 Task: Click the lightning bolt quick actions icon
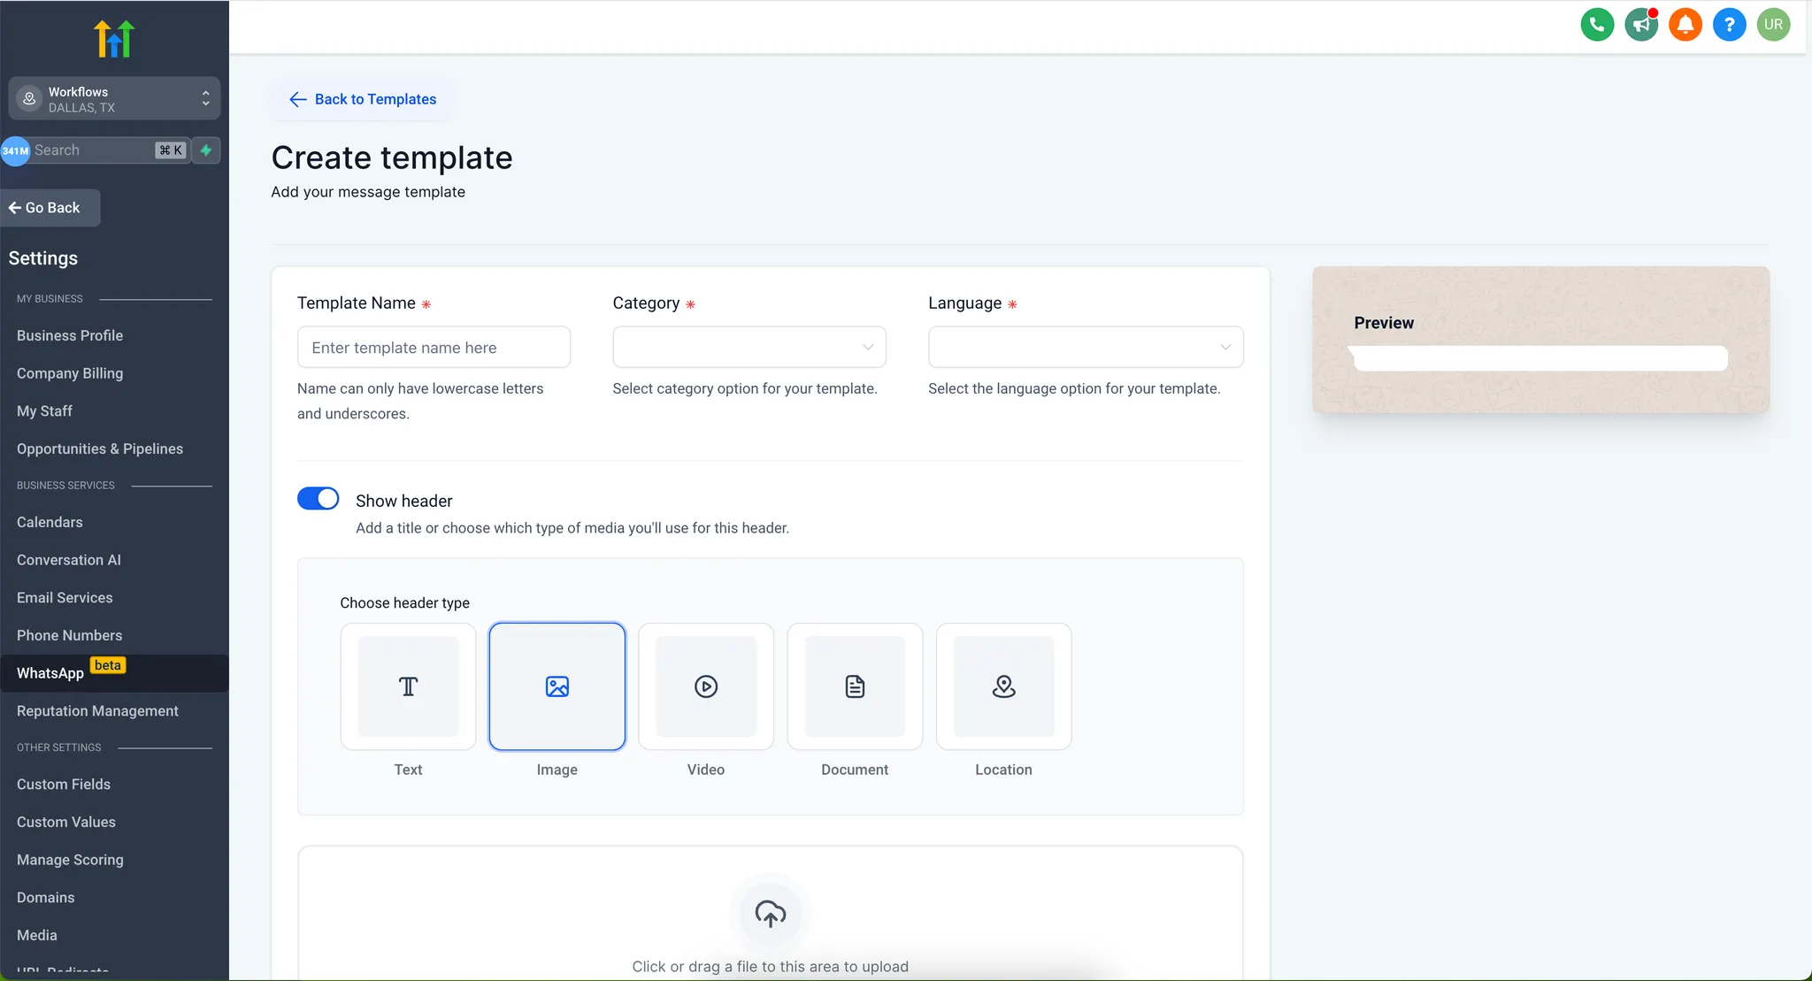(206, 150)
